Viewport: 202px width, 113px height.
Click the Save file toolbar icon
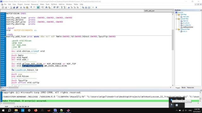[x=14, y=8]
